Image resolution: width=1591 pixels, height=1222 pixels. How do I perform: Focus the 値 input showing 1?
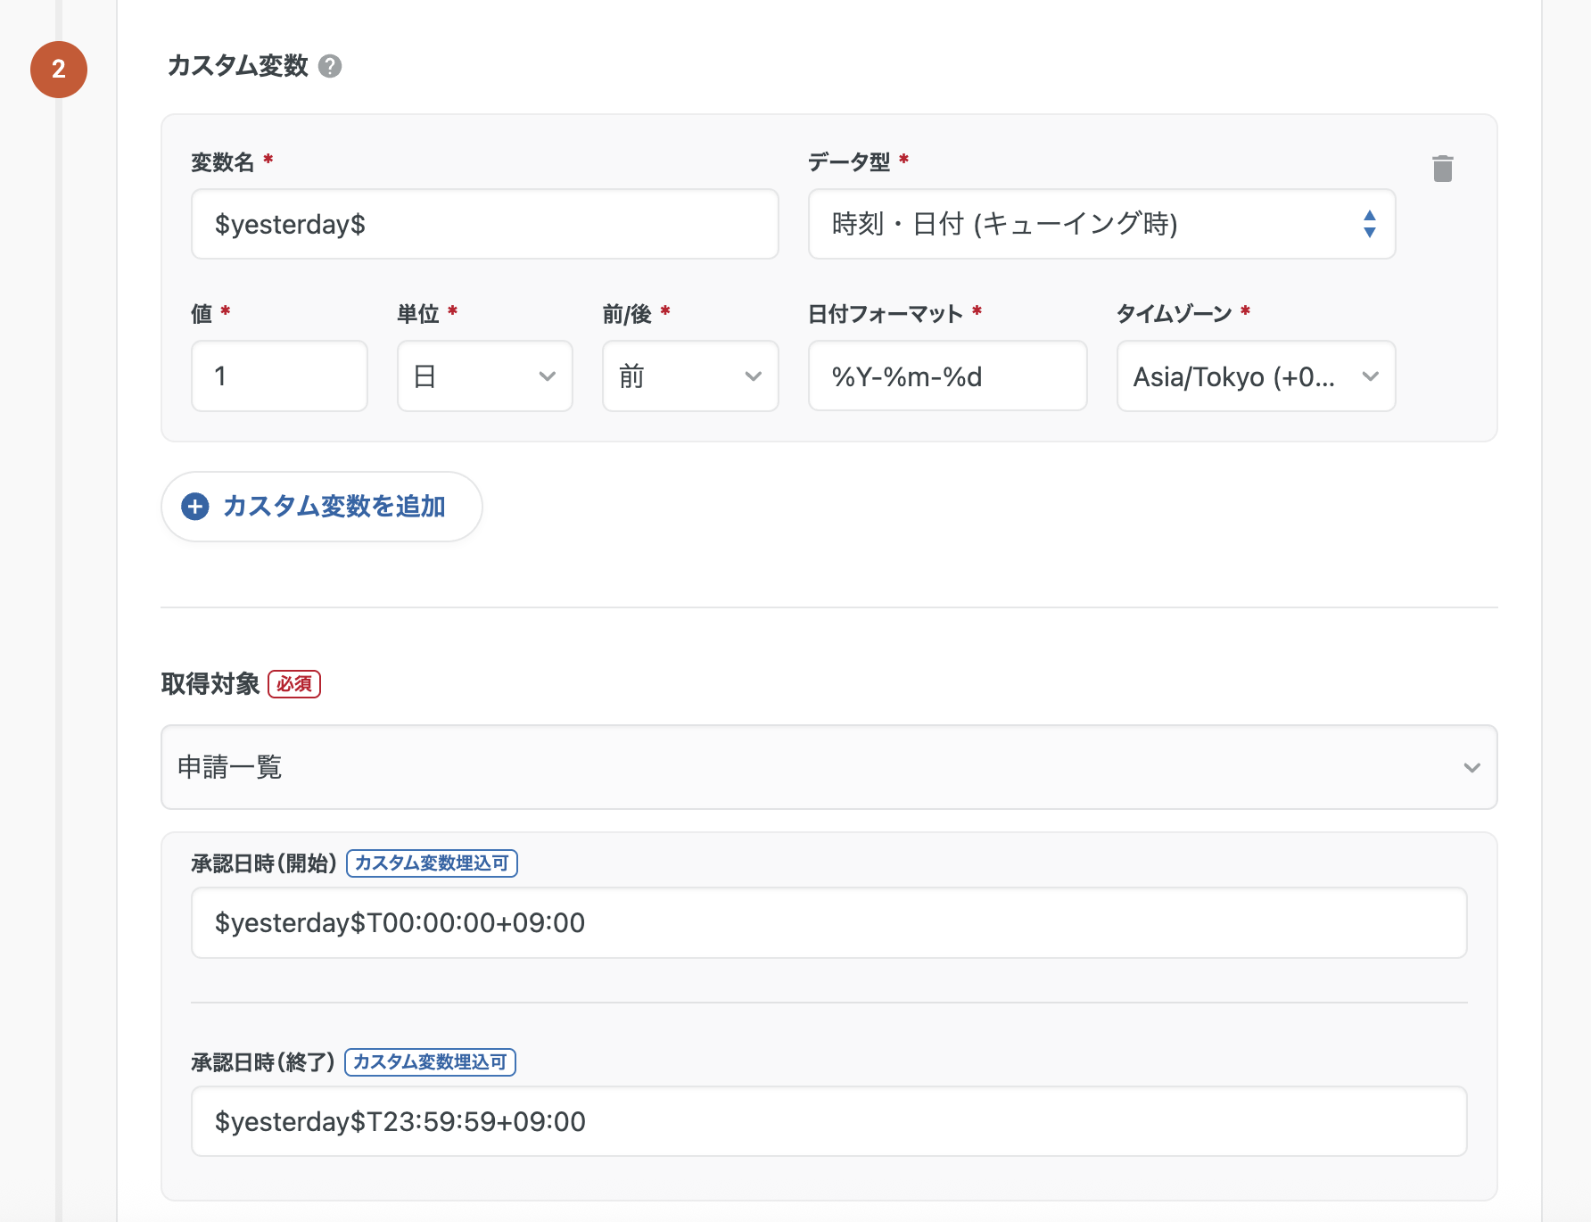tap(279, 376)
